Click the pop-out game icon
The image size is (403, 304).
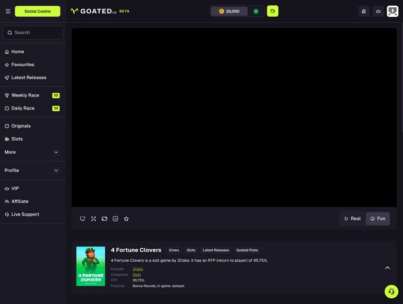(x=82, y=218)
